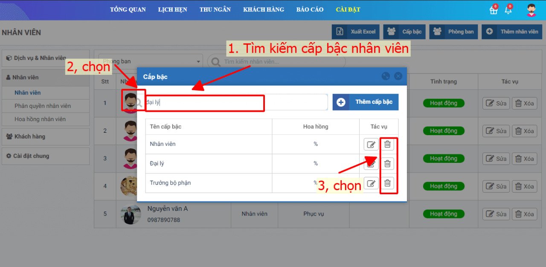546x267 pixels.
Task: Click the gift box icon in header
Action: pos(494,11)
